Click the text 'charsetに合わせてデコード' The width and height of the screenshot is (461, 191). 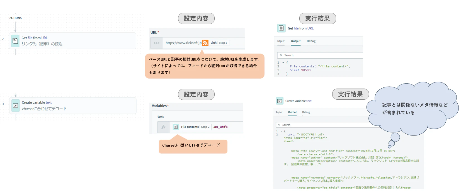pyautogui.click(x=44, y=109)
